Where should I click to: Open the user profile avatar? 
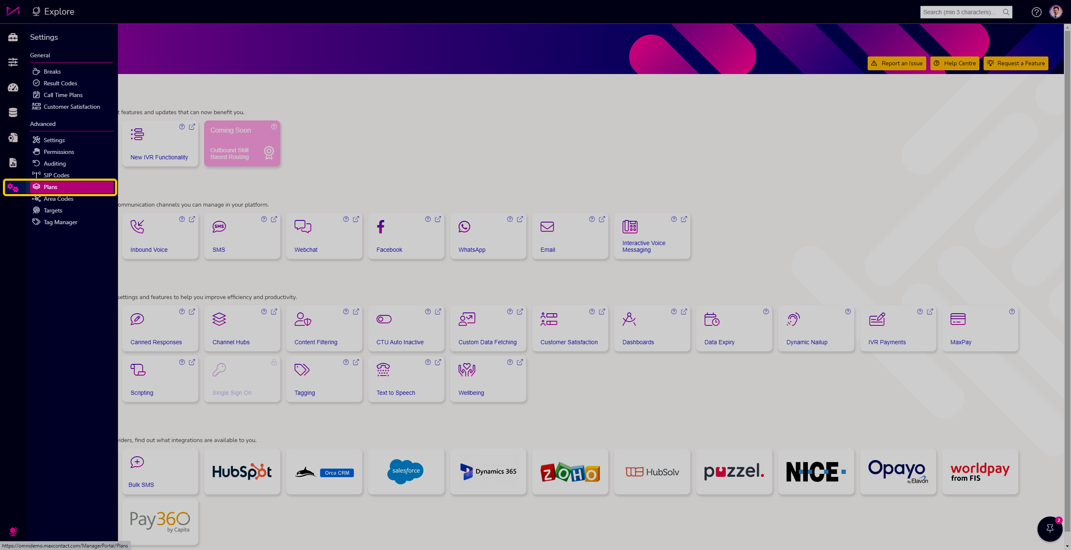click(x=1056, y=12)
